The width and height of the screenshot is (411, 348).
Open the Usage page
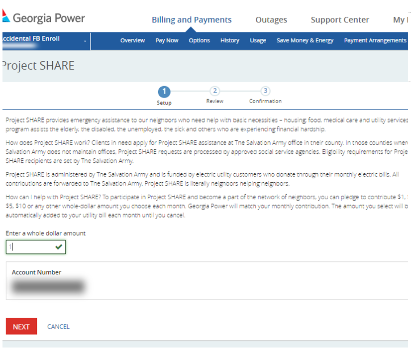258,40
